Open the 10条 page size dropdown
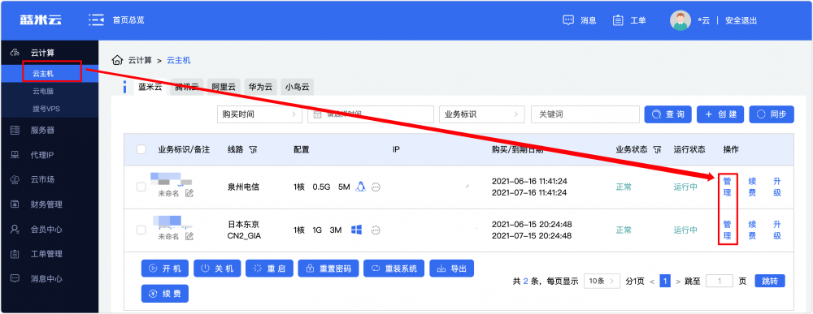The height and width of the screenshot is (314, 813). coord(602,282)
